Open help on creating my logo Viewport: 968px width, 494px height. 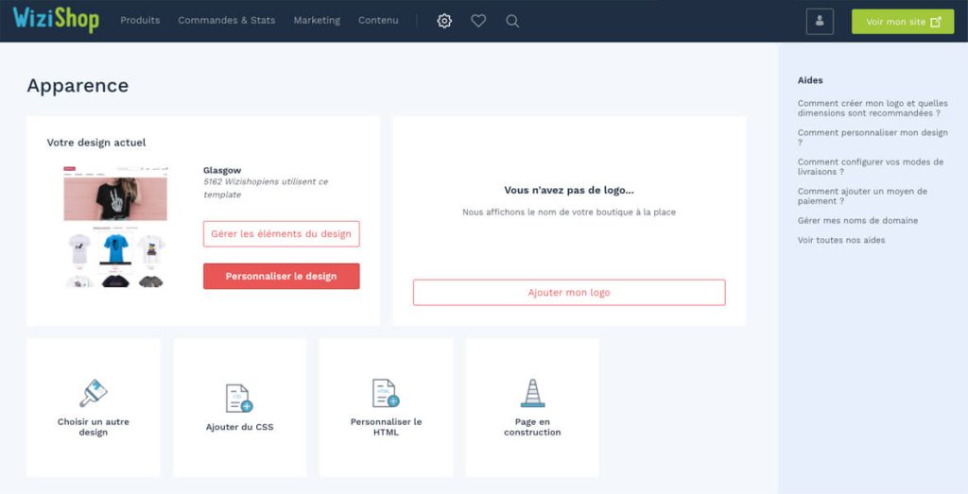click(x=873, y=109)
